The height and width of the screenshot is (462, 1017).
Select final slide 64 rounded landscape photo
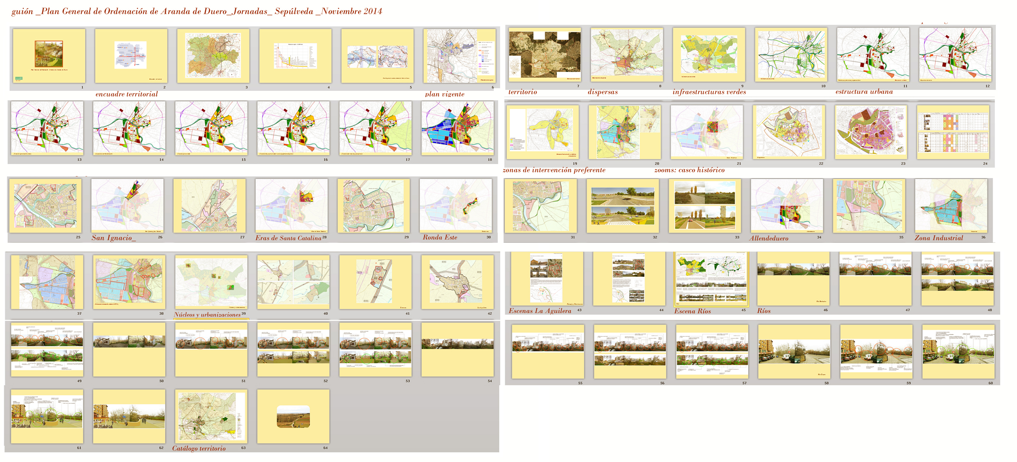click(293, 416)
